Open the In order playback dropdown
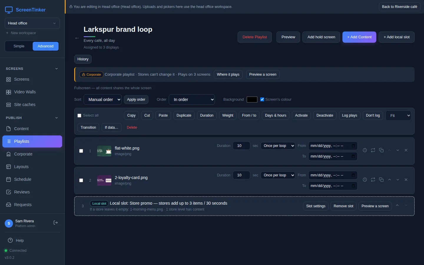 click(192, 100)
